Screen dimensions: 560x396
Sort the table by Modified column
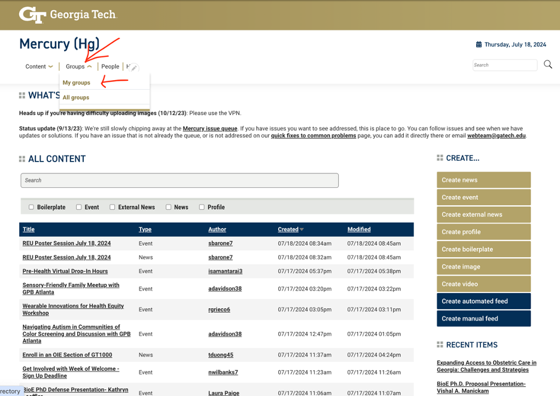[359, 229]
